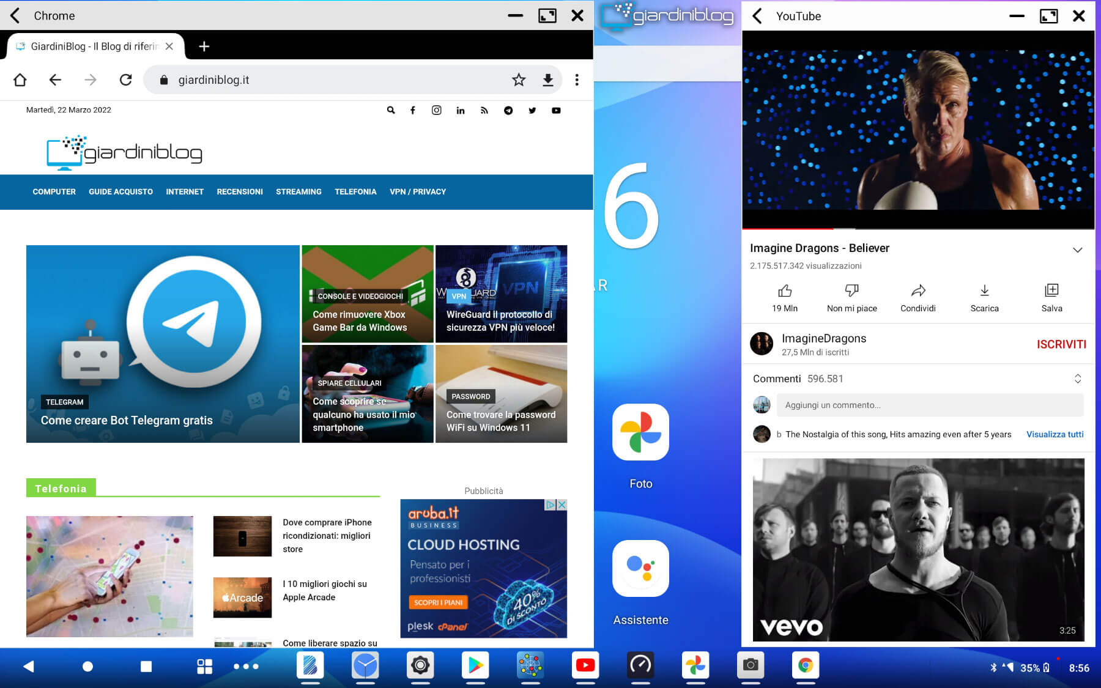1101x688 pixels.
Task: Open Camera app from taskbar
Action: pos(751,665)
